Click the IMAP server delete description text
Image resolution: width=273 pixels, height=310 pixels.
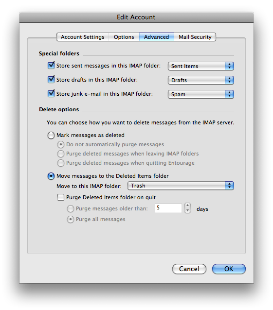(140, 122)
